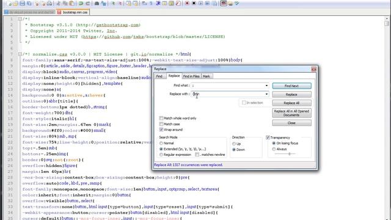Enable the Match case checkbox

pyautogui.click(x=161, y=123)
